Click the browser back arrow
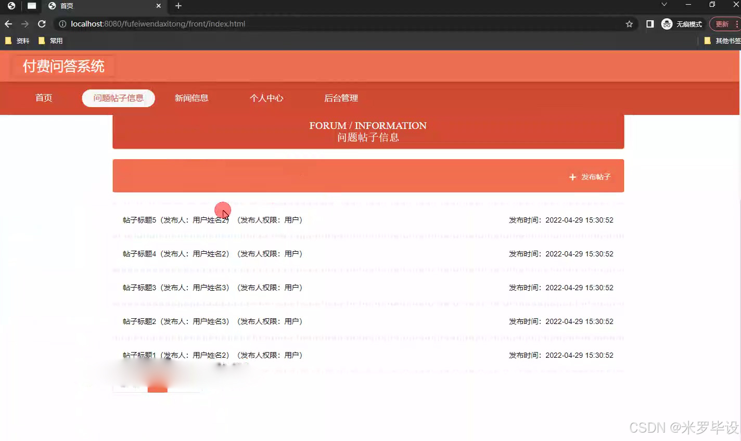The height and width of the screenshot is (441, 741). [x=8, y=24]
